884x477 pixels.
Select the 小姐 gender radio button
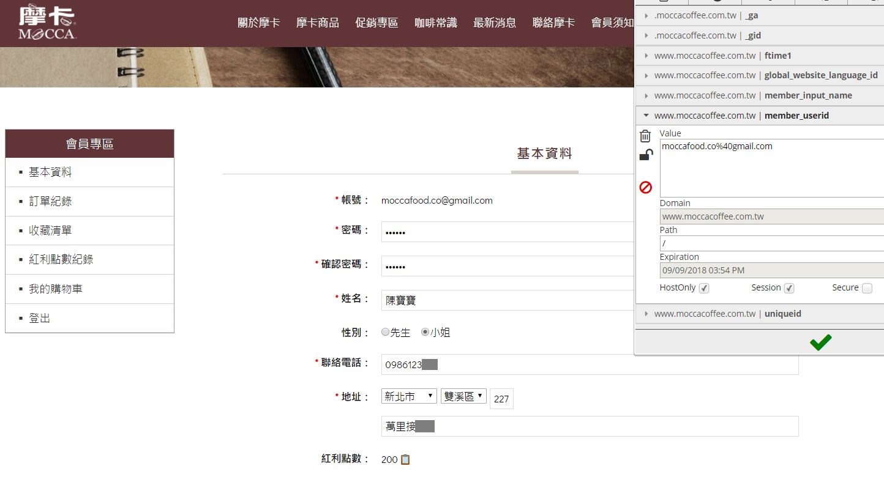pos(425,332)
